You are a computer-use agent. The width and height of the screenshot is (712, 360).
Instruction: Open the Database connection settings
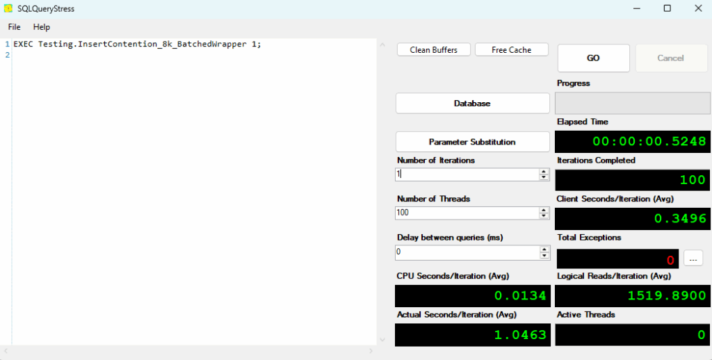click(x=472, y=104)
